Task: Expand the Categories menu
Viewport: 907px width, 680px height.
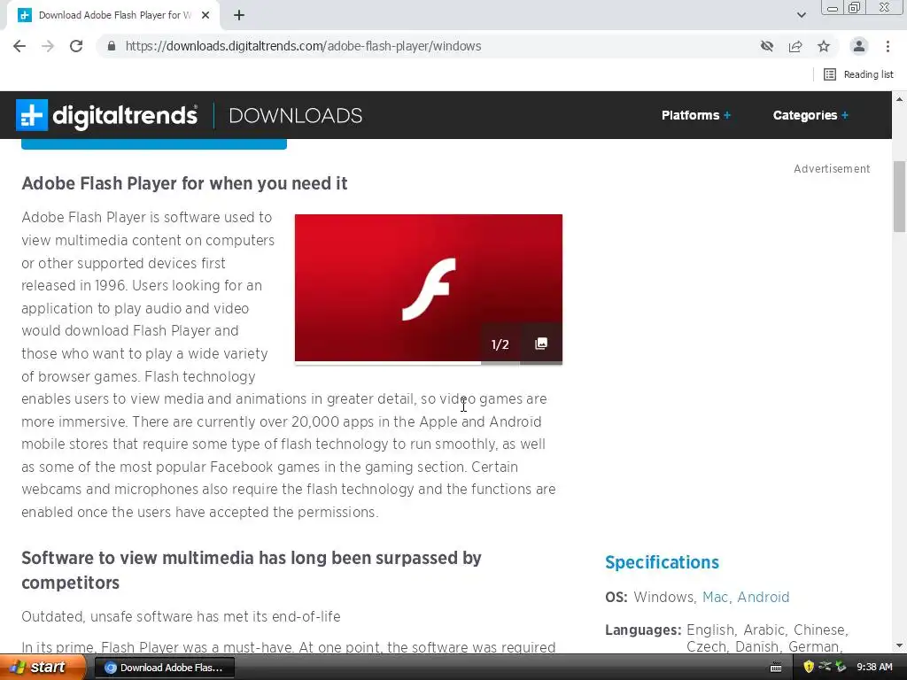Action: click(x=810, y=115)
